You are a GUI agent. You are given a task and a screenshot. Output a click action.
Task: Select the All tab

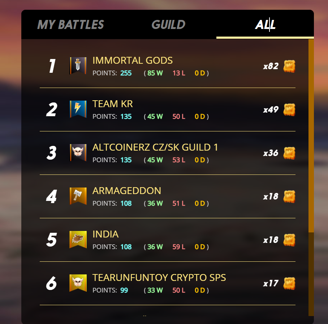click(x=265, y=25)
